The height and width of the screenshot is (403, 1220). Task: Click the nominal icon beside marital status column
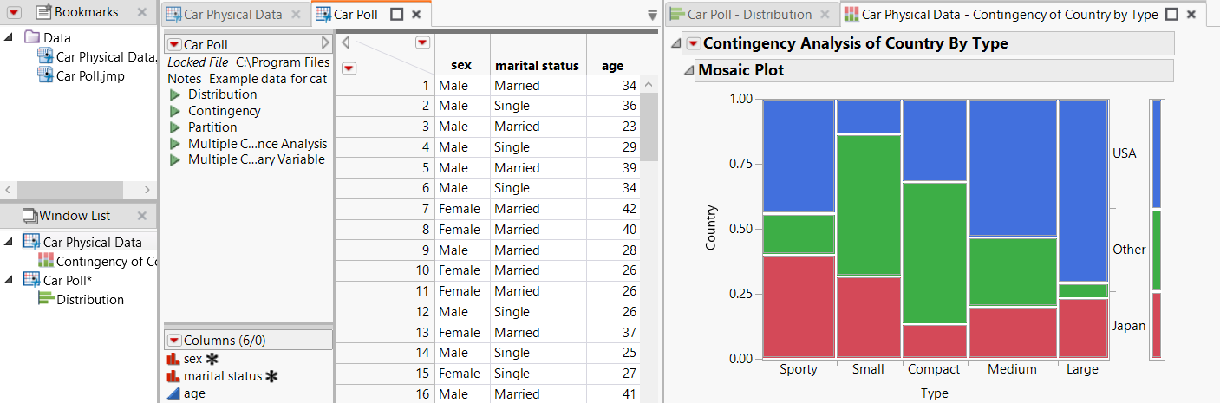pos(173,376)
